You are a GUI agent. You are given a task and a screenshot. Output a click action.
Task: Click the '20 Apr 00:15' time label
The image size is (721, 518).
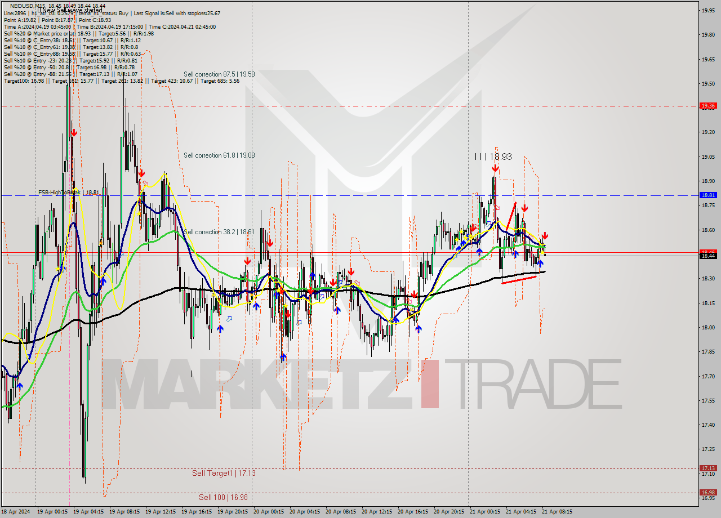pos(269,512)
